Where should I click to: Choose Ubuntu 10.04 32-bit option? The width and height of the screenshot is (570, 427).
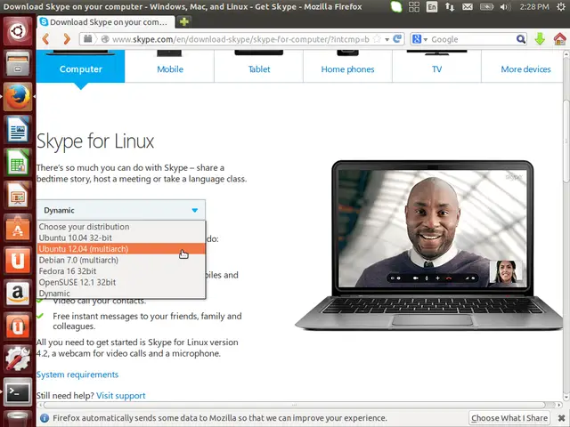tap(121, 238)
